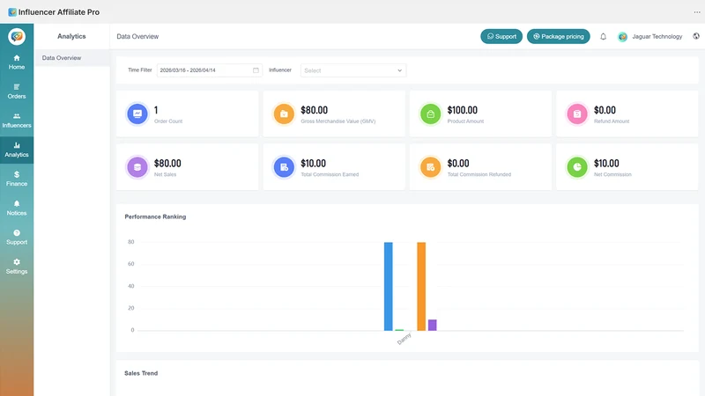Open the Influencers section

pos(17,121)
